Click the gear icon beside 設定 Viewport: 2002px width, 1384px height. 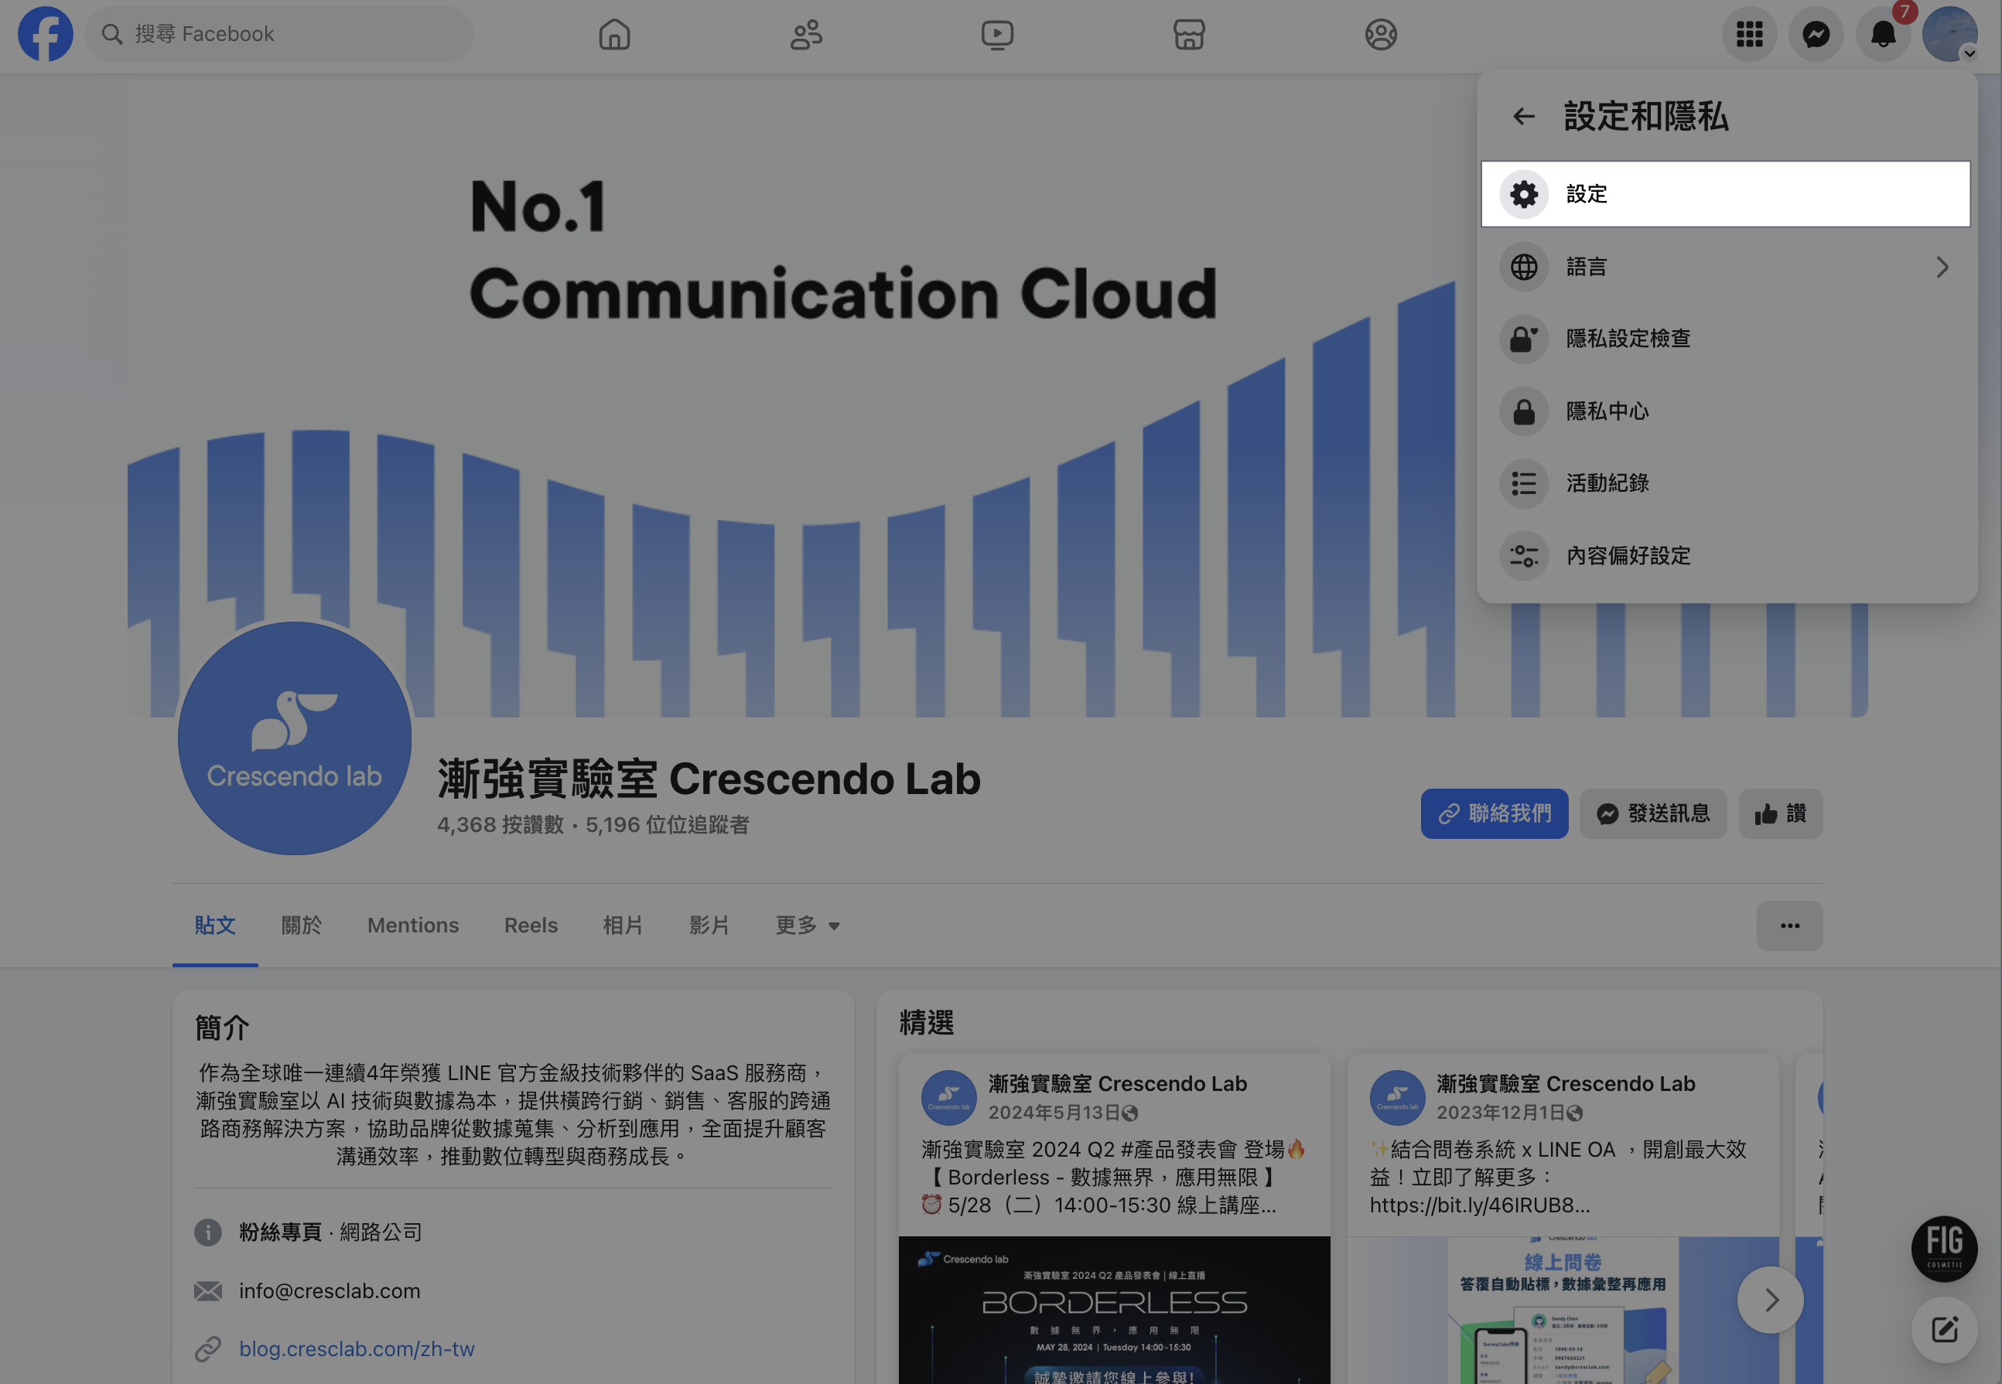click(1524, 194)
